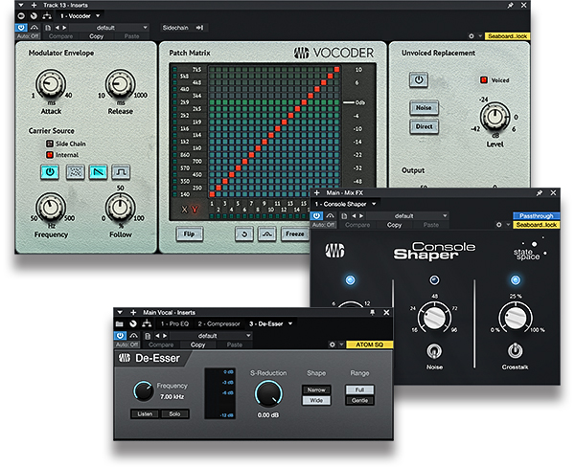Click the routing icon in Vocoder window header
The height and width of the screenshot is (467, 575).
coord(47,15)
